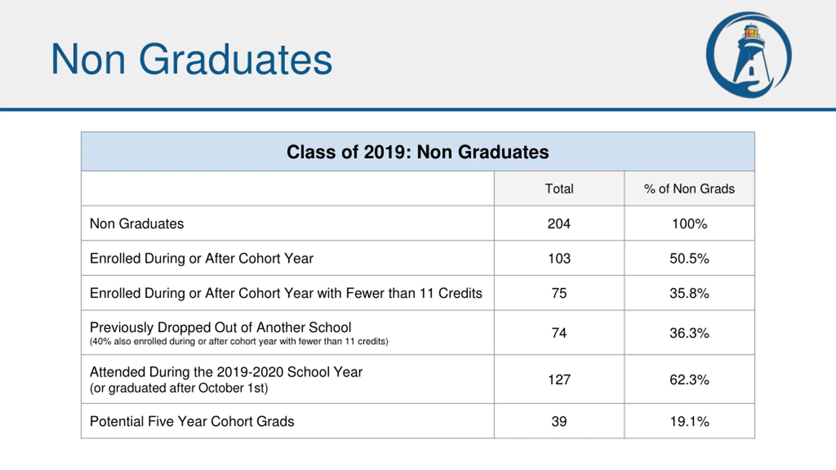The height and width of the screenshot is (470, 836).
Task: Select the "Potential Five Year Cohort Grads" label
Action: point(192,421)
